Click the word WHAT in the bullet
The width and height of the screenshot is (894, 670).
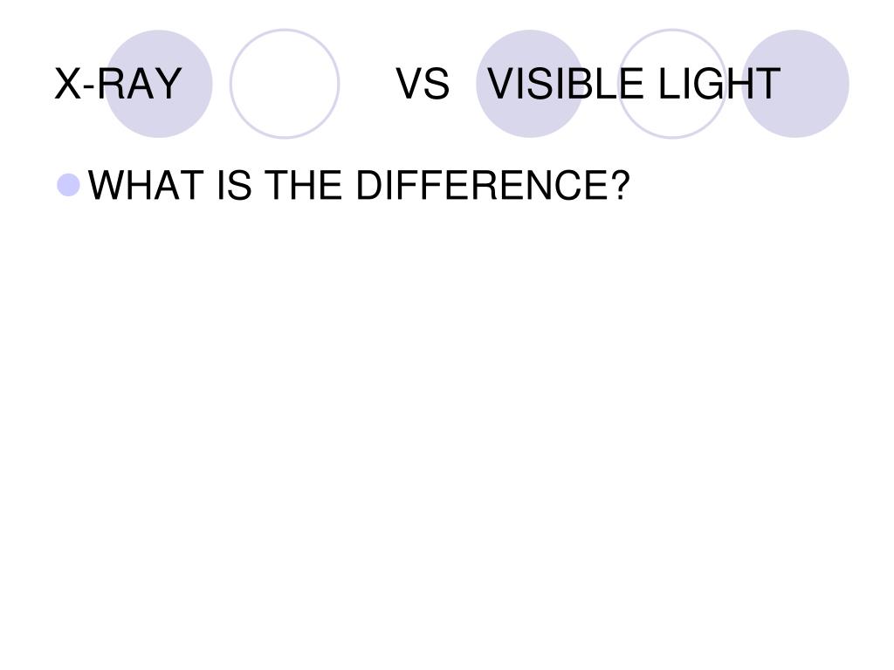coord(146,185)
